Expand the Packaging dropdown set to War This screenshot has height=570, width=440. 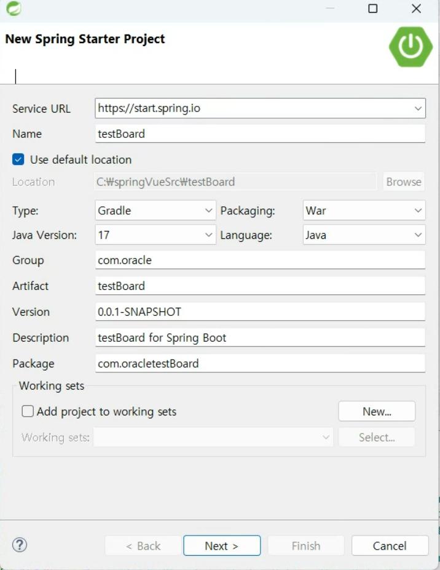[x=417, y=211]
